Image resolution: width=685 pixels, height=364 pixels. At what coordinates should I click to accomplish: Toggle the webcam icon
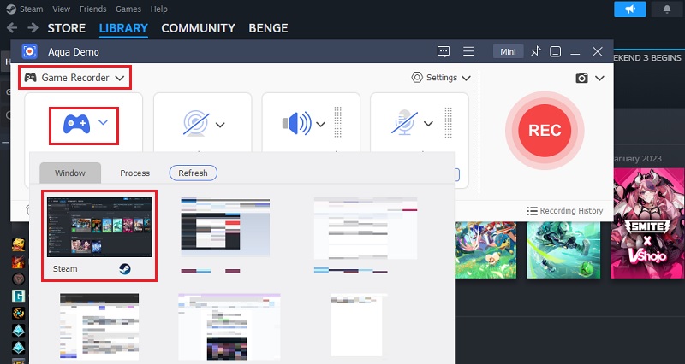196,123
